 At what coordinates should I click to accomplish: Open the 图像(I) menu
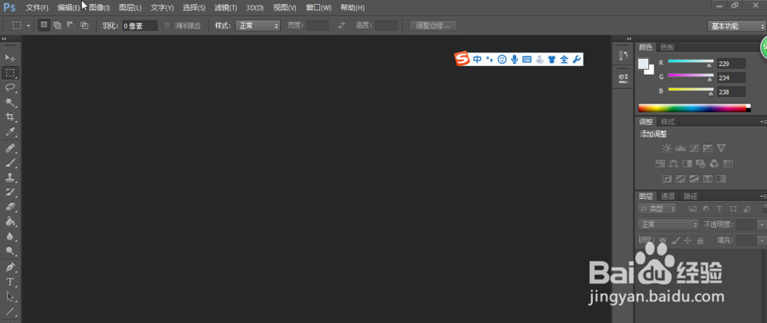100,8
